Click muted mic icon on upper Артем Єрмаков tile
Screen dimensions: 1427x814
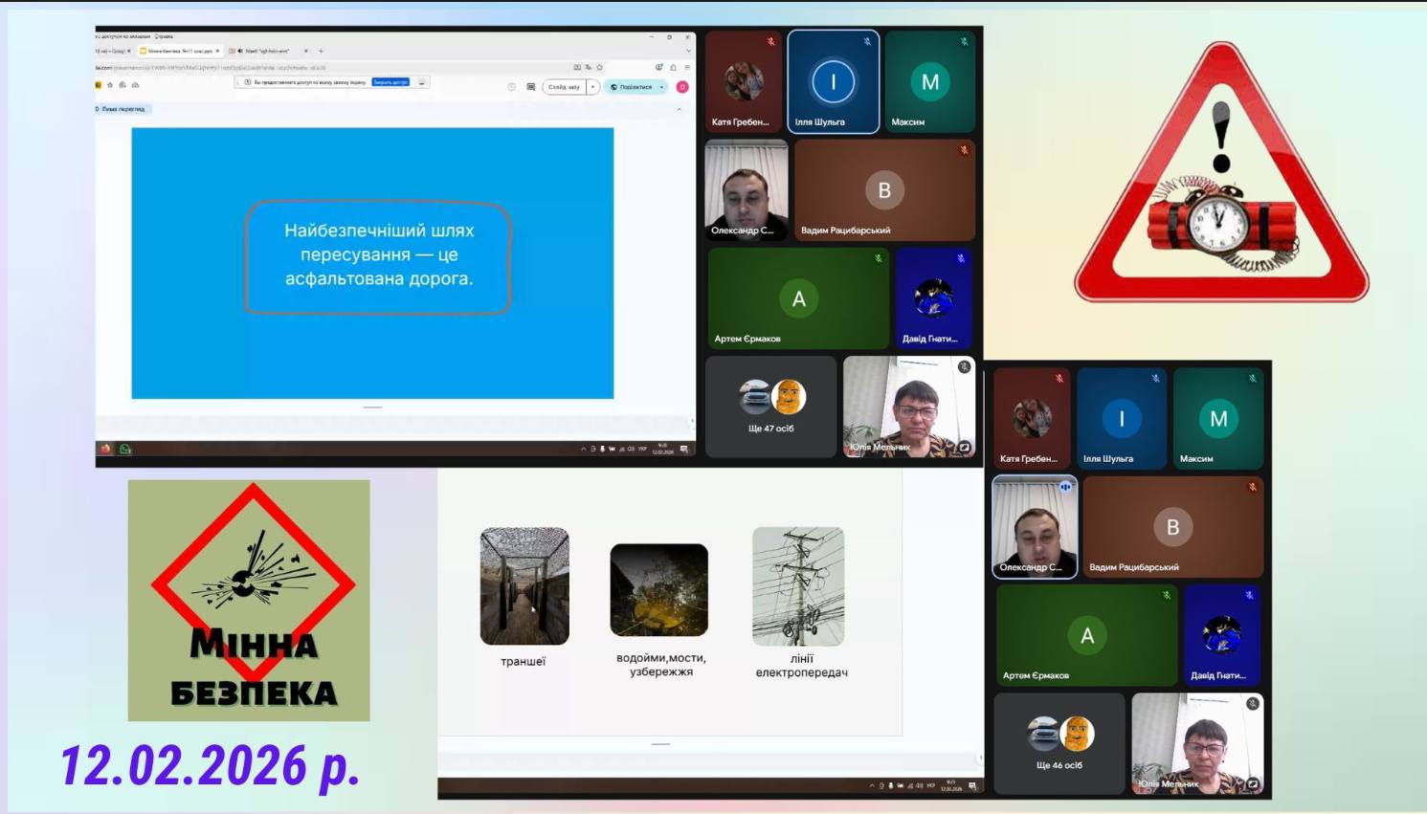pos(878,258)
